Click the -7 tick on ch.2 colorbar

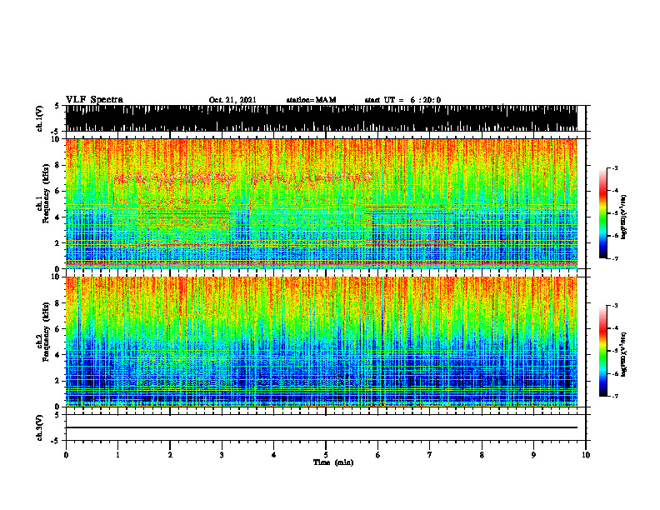(615, 396)
